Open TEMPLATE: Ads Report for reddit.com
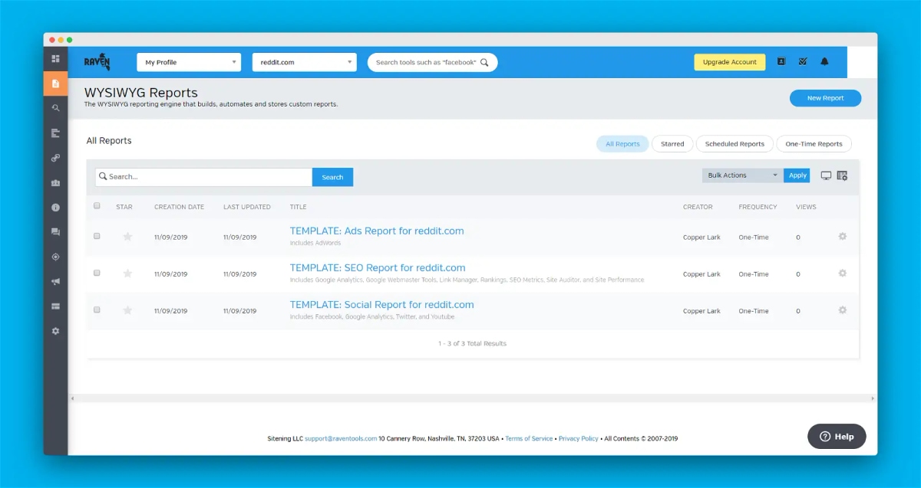 point(377,231)
